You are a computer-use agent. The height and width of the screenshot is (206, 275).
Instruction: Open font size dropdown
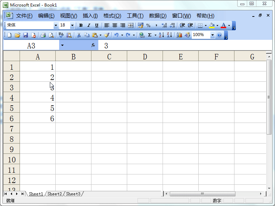[x=72, y=25]
